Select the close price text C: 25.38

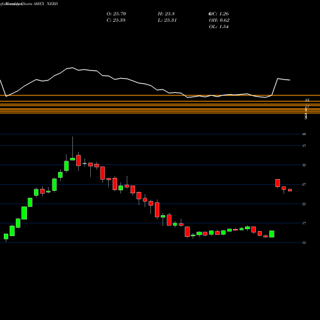116,20
